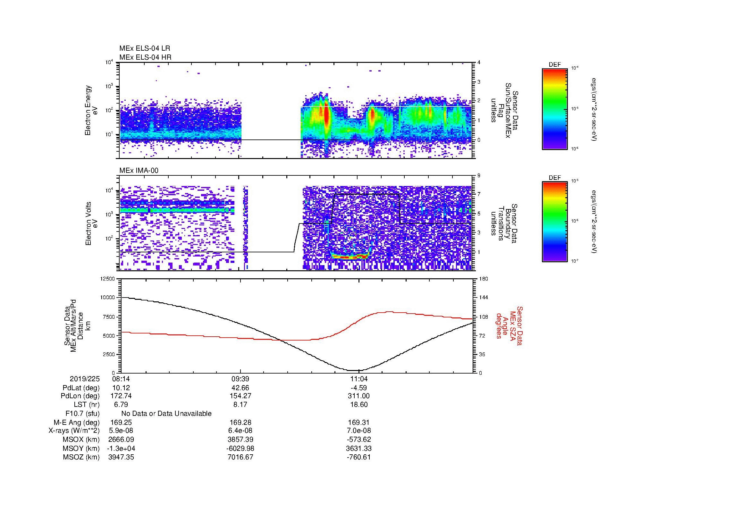Click the 'Boundary Transitions unitless' axis label
750x530 pixels.
pos(504,224)
